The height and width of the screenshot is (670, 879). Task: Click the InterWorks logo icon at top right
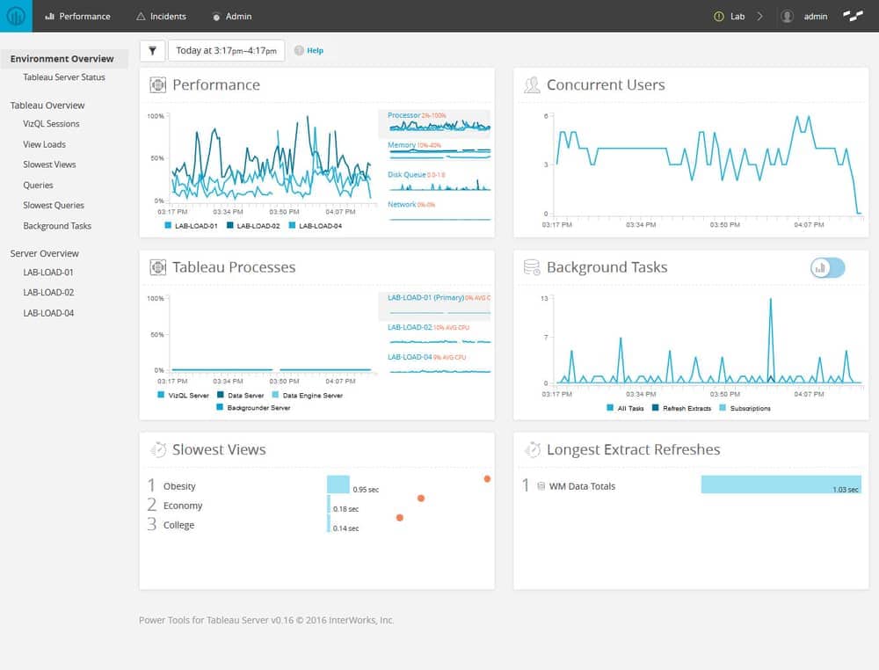point(854,16)
